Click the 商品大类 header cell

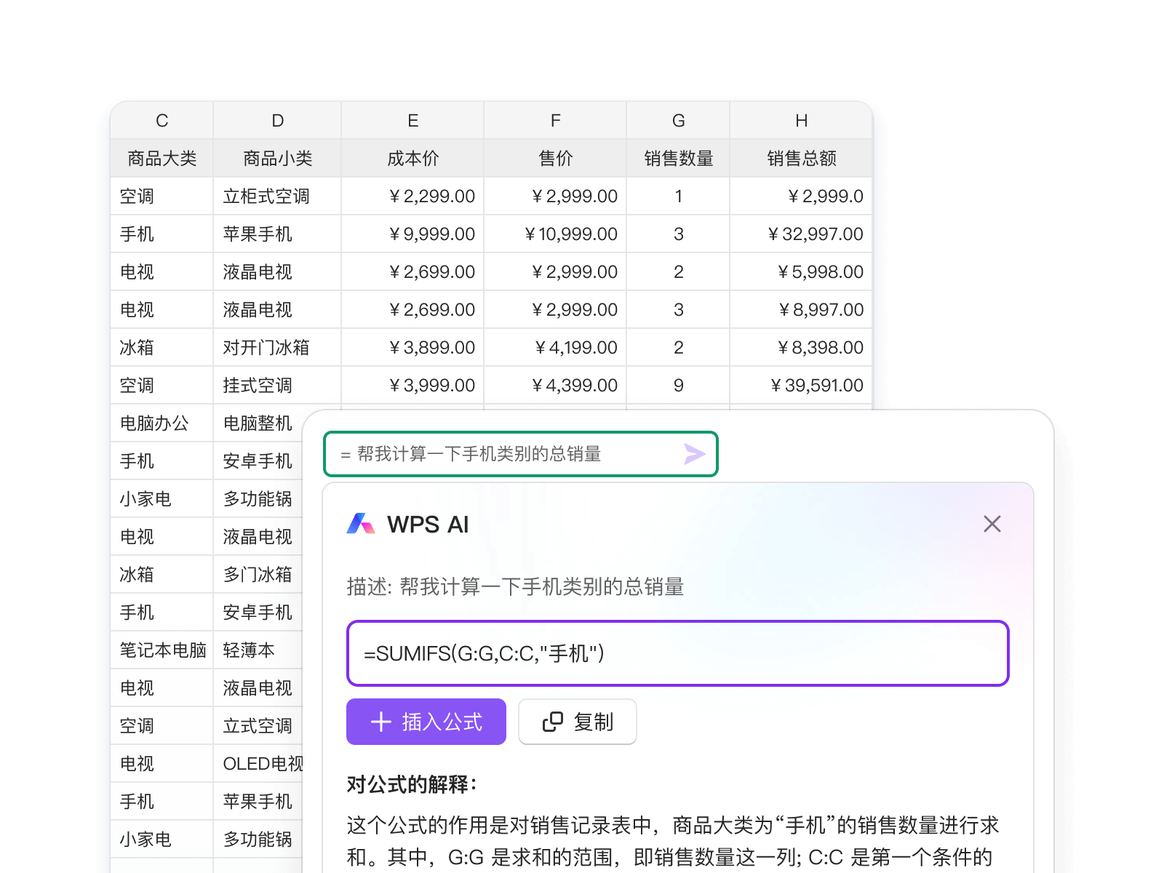162,158
